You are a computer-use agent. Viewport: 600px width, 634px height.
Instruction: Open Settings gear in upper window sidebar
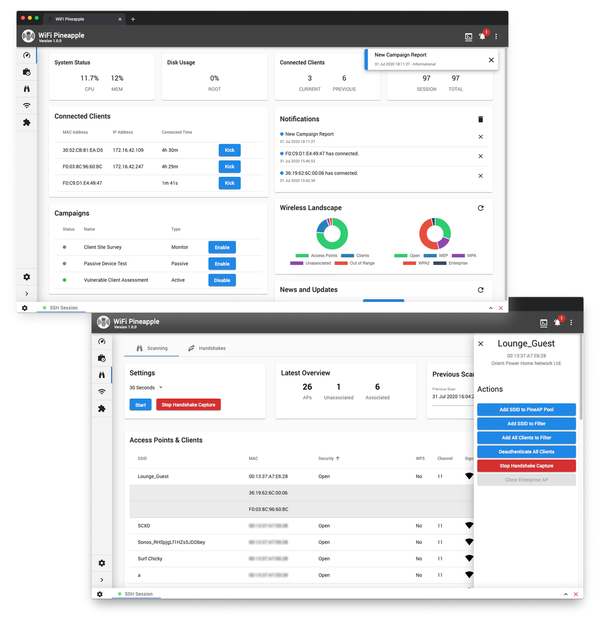[26, 277]
